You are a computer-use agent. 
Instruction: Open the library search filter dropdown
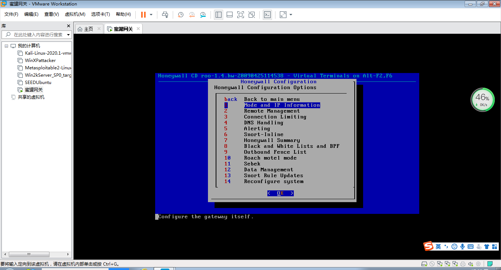tap(68, 35)
